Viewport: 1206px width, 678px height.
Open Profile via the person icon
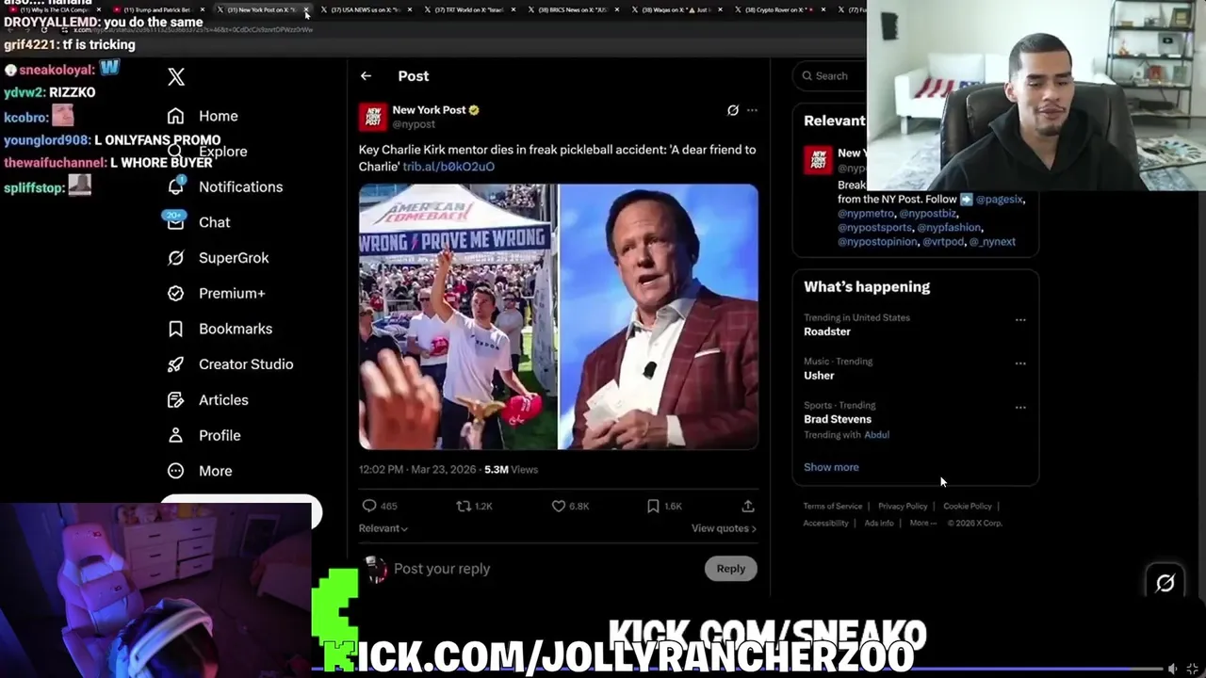(x=175, y=435)
